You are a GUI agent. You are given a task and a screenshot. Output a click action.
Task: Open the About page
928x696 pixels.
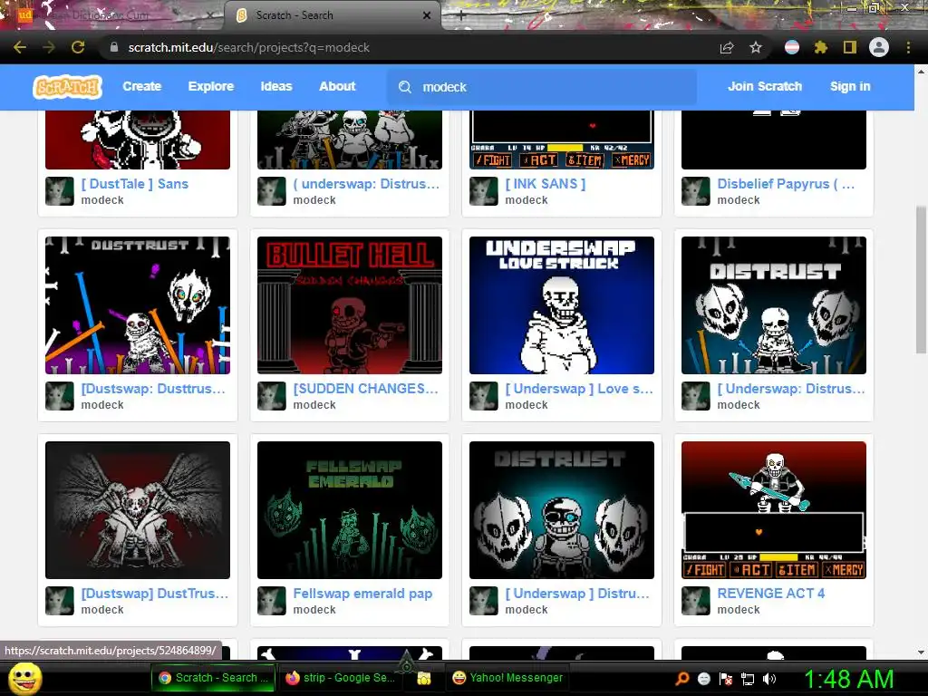(337, 86)
